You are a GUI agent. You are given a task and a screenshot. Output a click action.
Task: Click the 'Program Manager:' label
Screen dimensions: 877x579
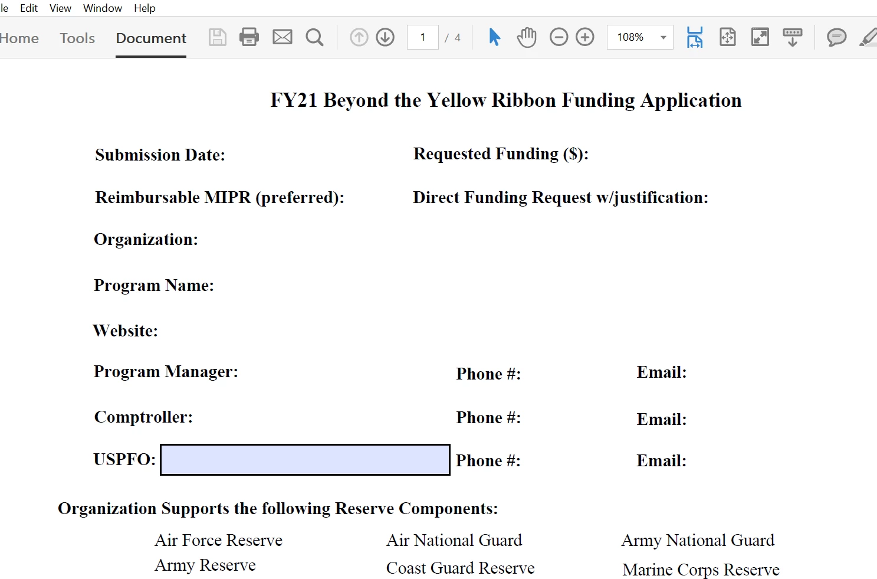point(166,372)
